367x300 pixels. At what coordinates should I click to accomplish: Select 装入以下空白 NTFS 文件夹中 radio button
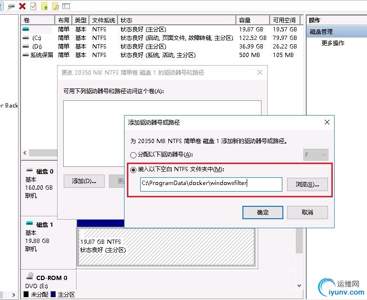coord(133,170)
